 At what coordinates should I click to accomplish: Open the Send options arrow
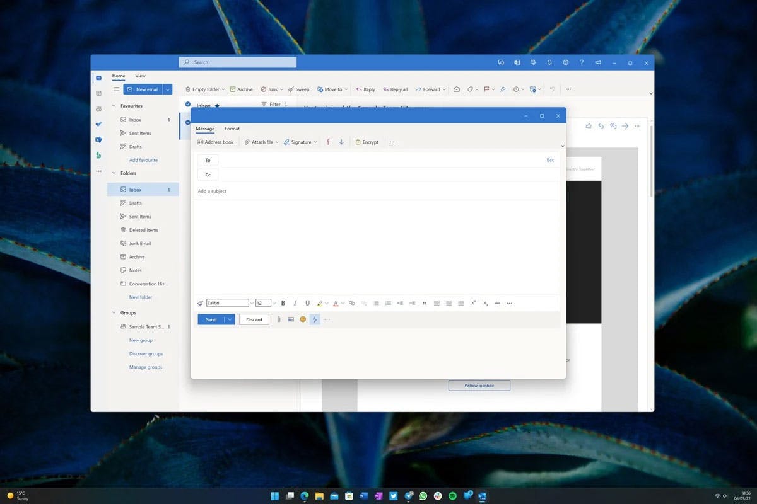click(x=230, y=319)
